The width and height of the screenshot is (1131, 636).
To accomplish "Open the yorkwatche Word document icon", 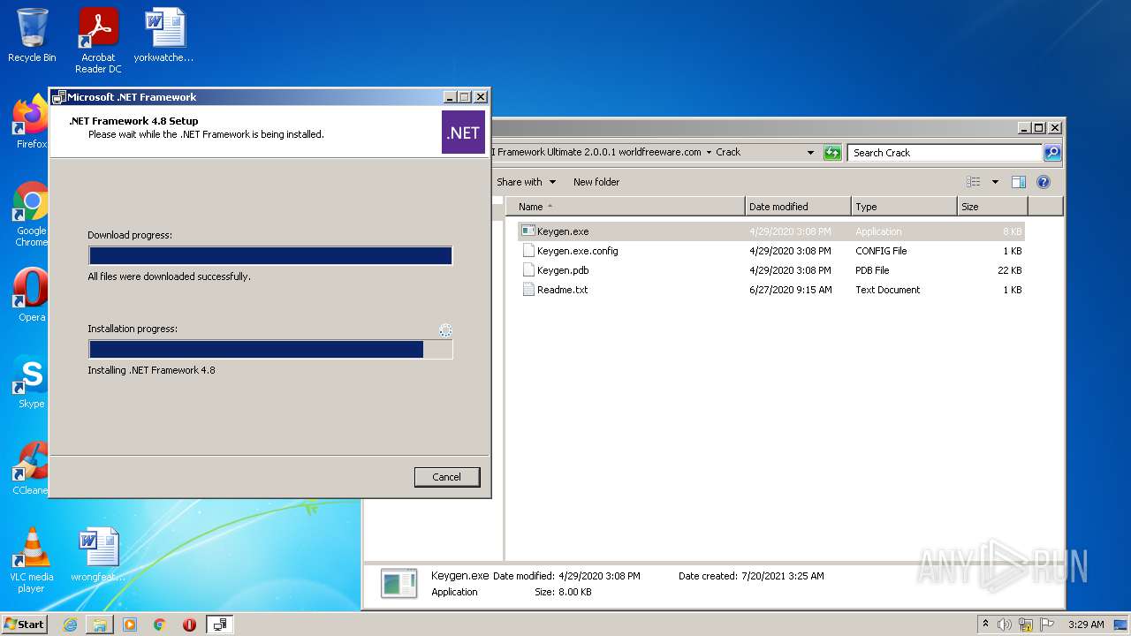I will pos(164,35).
